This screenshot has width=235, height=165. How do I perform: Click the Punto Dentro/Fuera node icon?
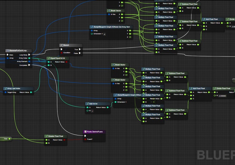[x=85, y=132]
